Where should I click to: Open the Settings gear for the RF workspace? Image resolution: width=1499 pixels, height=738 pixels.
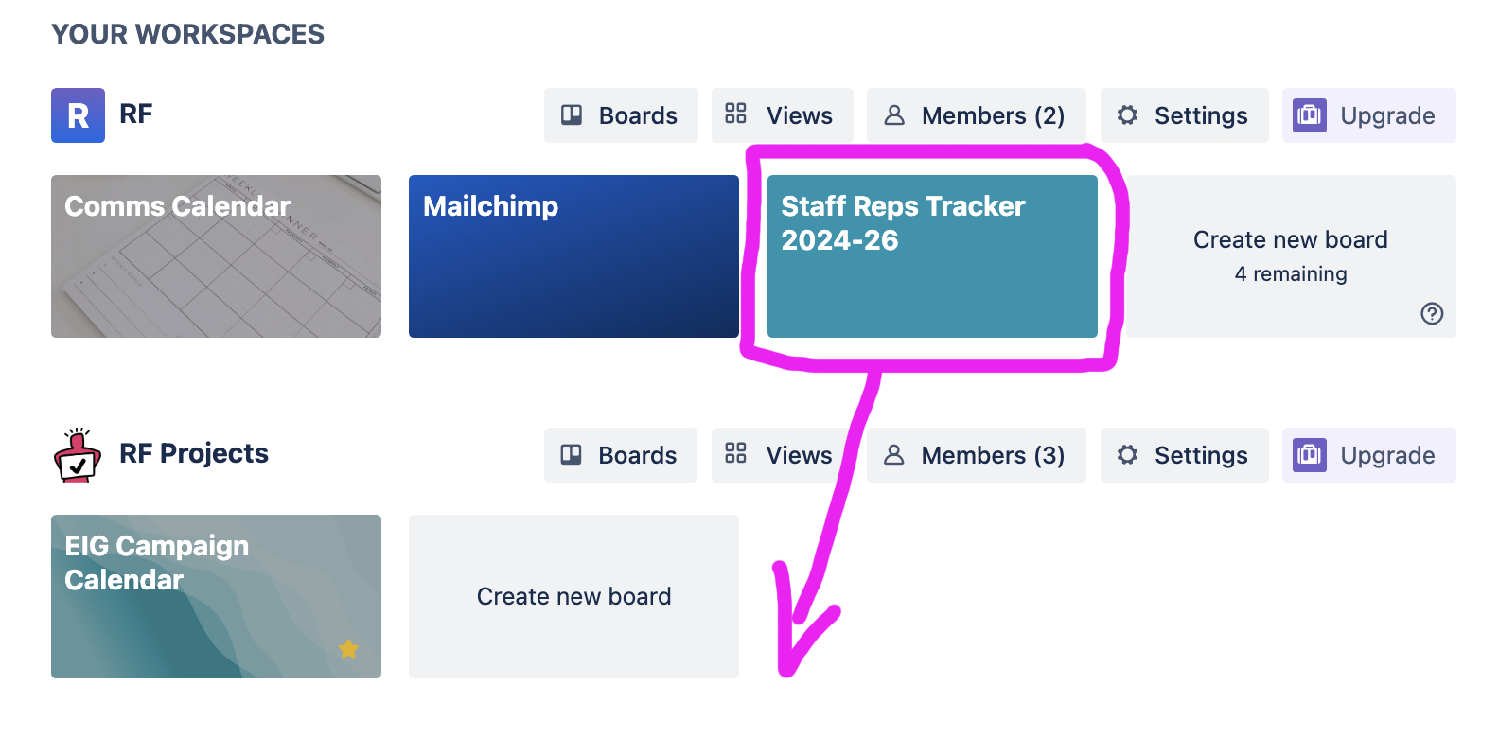click(1127, 114)
